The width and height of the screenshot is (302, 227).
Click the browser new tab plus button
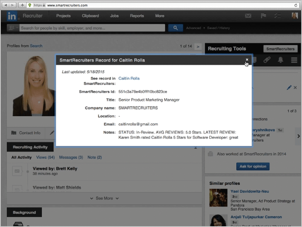pyautogui.click(x=22, y=5)
